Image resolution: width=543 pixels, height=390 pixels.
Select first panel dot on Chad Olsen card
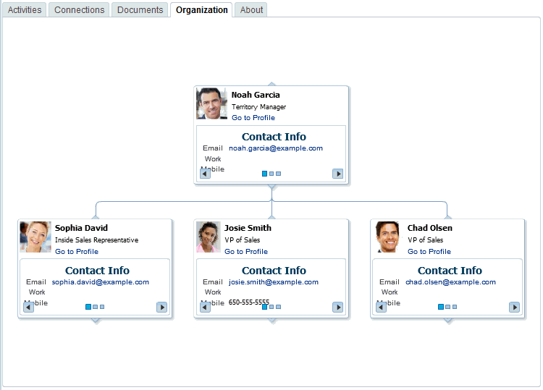[441, 307]
